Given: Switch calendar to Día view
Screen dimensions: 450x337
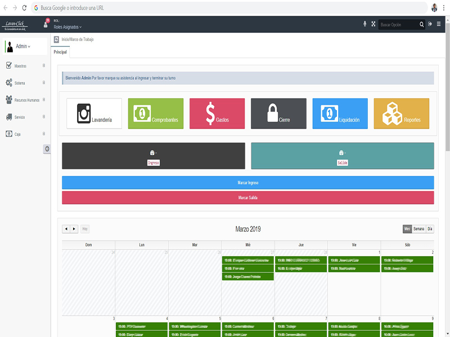Looking at the screenshot, I should (430, 229).
